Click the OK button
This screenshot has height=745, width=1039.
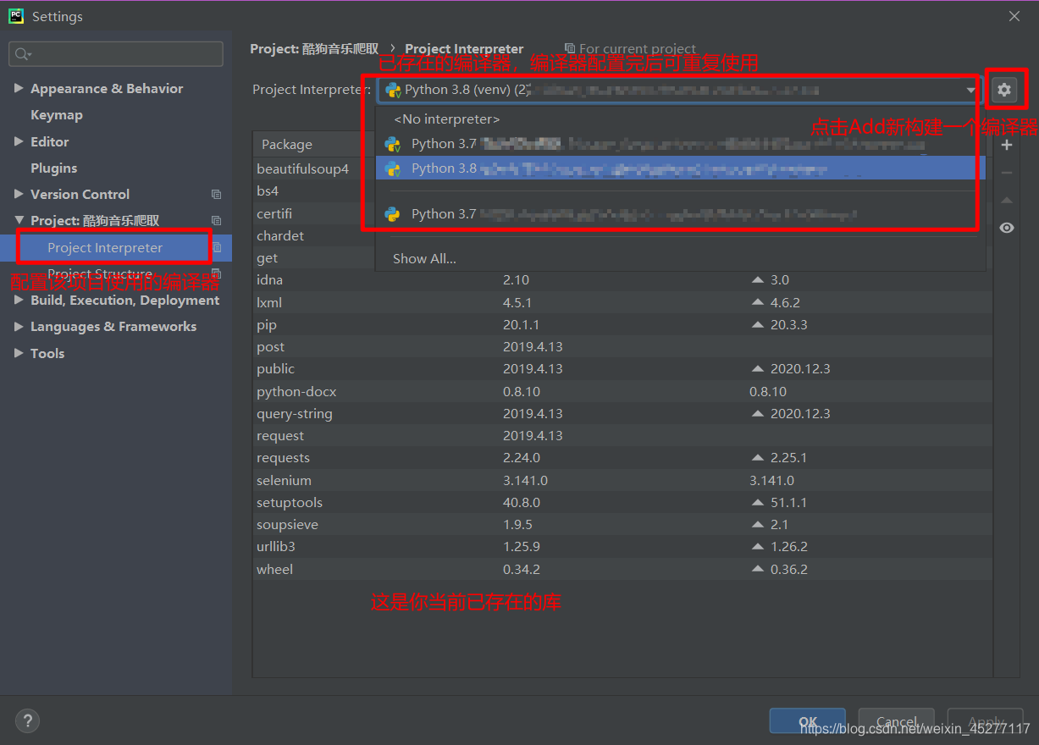[808, 721]
